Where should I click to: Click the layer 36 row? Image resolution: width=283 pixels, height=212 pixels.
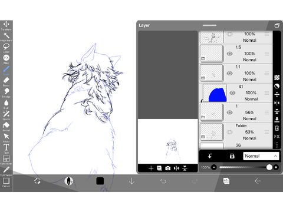pos(236,146)
